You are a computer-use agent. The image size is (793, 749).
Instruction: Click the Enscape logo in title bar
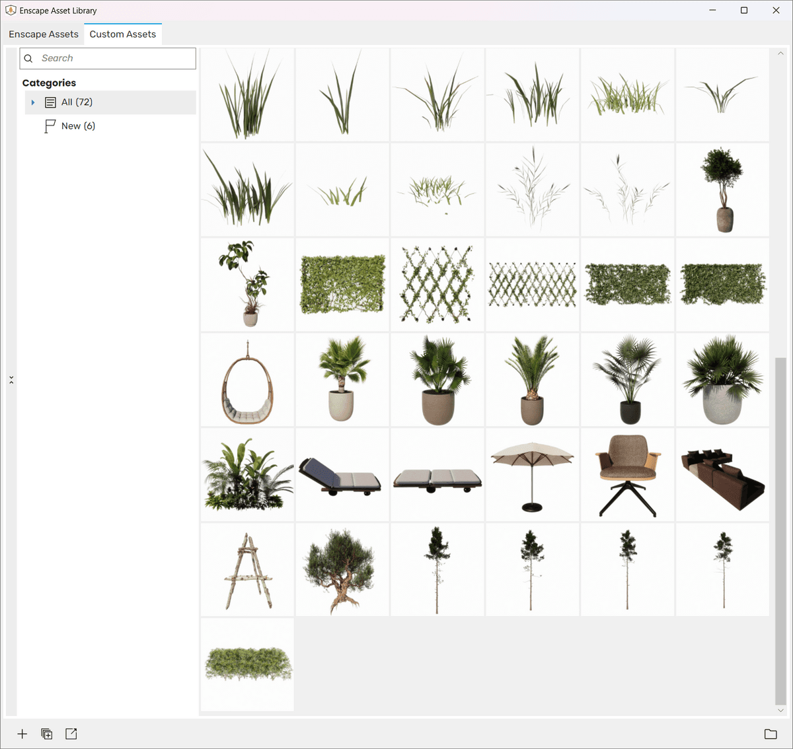coord(11,11)
